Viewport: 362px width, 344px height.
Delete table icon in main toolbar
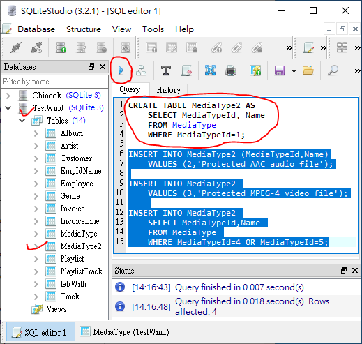pos(192,47)
